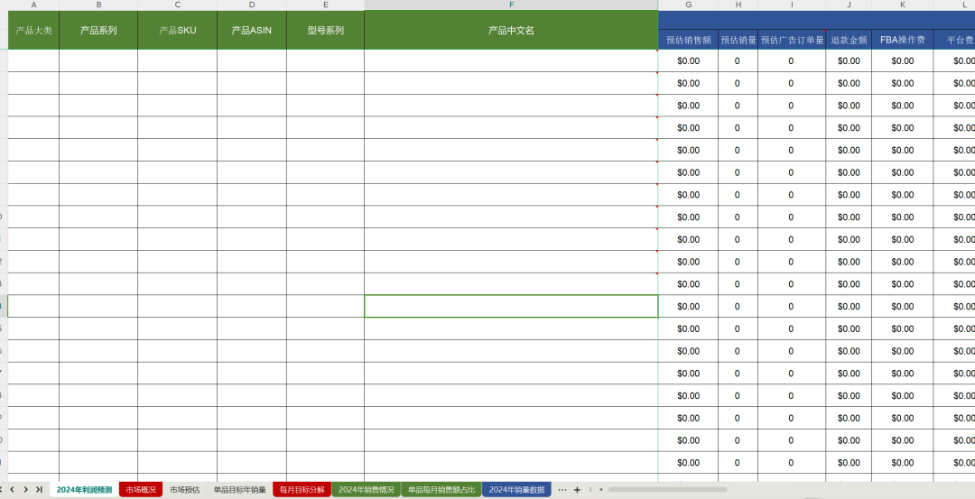The image size is (975, 499).
Task: Click the 产品中文名 header cell
Action: coord(511,30)
